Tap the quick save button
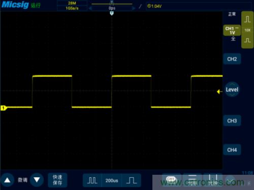254x190 pixels. [x=57, y=180]
